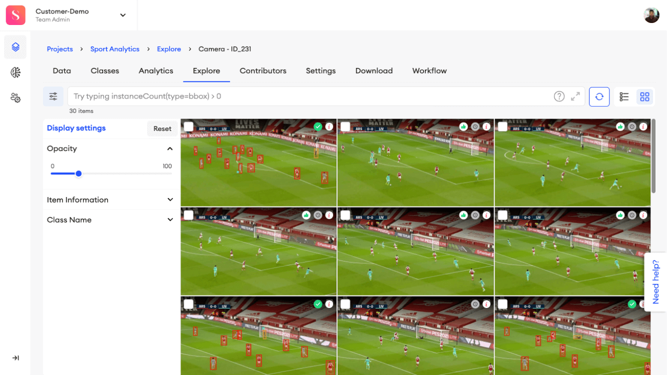Click the clock icon on the second-row third thumbnail
Image resolution: width=667 pixels, height=375 pixels.
tap(632, 215)
